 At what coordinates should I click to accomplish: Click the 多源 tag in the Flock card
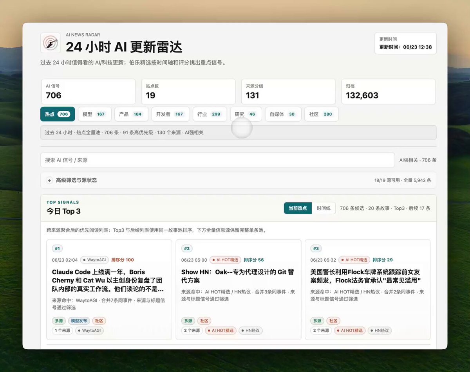tap(317, 321)
